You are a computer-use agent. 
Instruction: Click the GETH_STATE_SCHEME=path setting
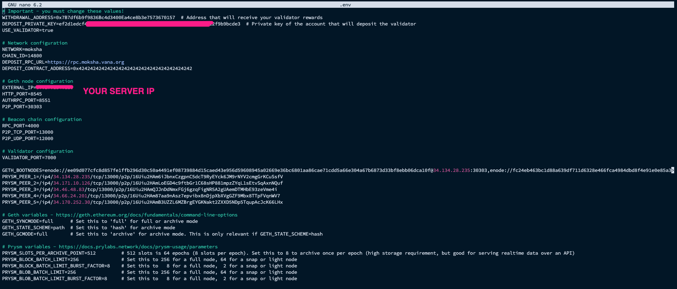point(33,228)
